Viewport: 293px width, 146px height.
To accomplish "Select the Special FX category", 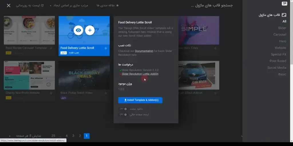I will pos(279,54).
